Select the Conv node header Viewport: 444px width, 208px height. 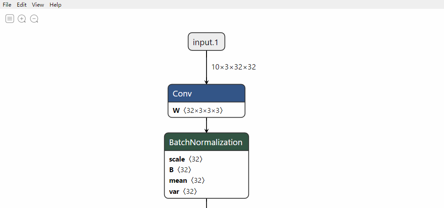click(x=207, y=93)
